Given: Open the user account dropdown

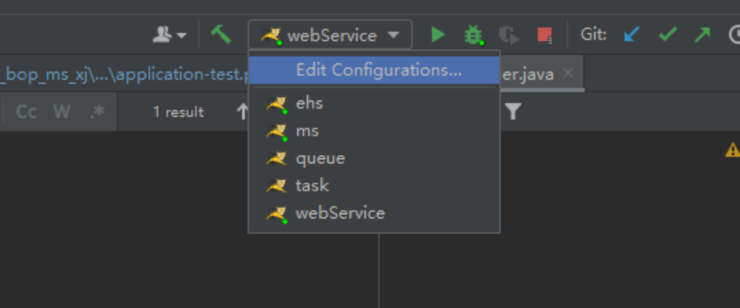Looking at the screenshot, I should click(169, 35).
